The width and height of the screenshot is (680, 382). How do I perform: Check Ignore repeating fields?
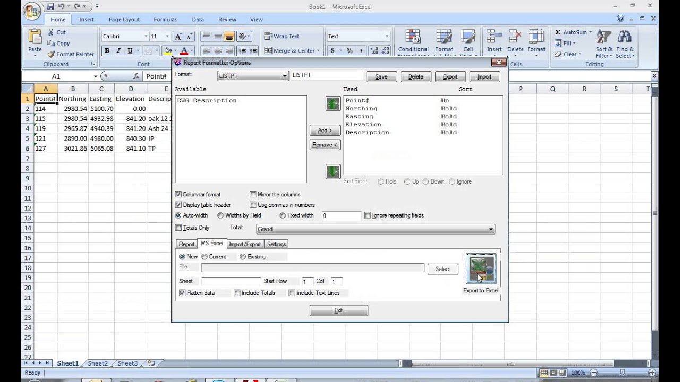368,215
